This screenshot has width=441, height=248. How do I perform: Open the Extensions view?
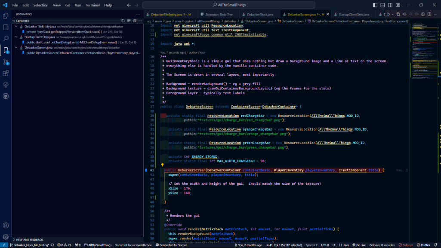6,73
